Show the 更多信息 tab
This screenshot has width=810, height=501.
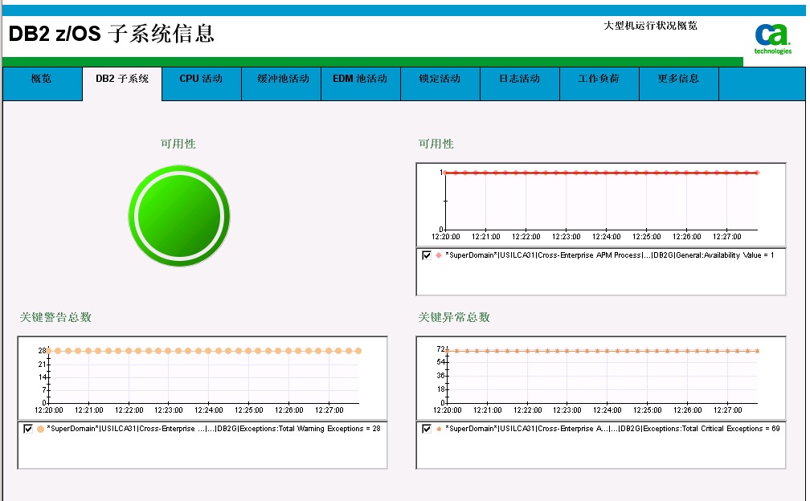point(679,83)
